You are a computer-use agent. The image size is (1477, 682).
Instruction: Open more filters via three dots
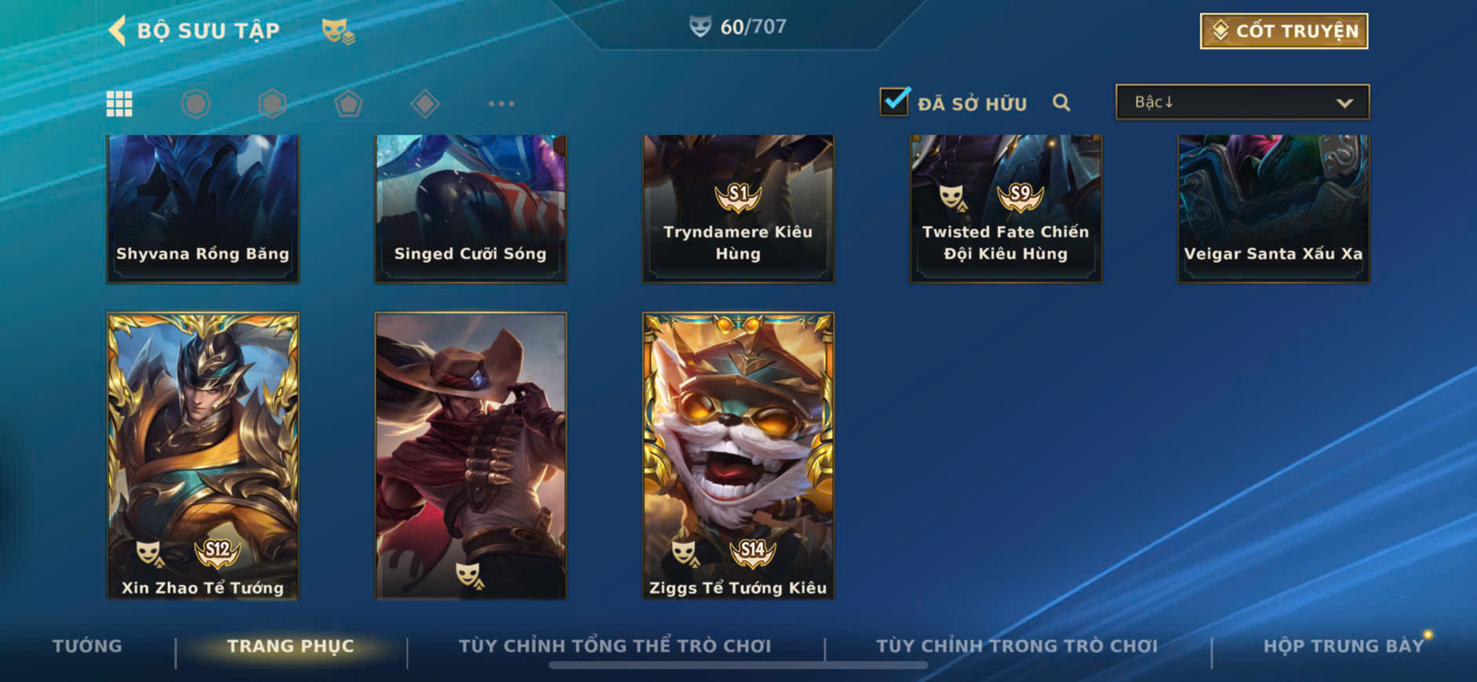(x=501, y=103)
